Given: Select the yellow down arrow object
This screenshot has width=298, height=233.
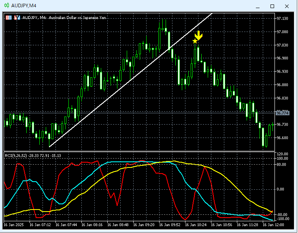Looking at the screenshot, I should (199, 36).
